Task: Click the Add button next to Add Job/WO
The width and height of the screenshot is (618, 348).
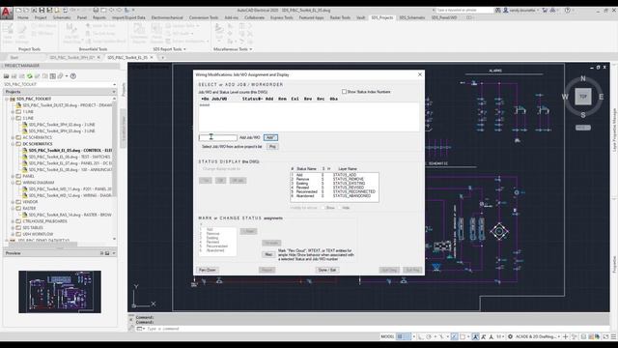Action: 270,137
